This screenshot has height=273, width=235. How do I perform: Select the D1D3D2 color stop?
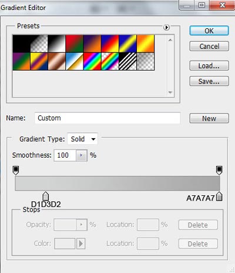pyautogui.click(x=45, y=196)
